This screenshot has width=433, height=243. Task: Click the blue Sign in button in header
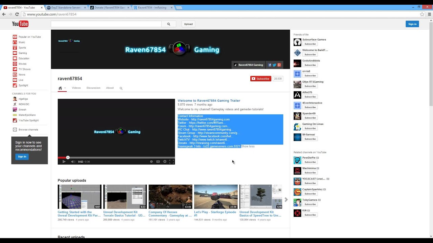412,24
